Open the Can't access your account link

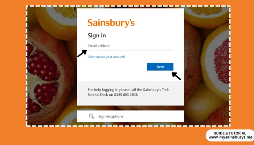[107, 57]
